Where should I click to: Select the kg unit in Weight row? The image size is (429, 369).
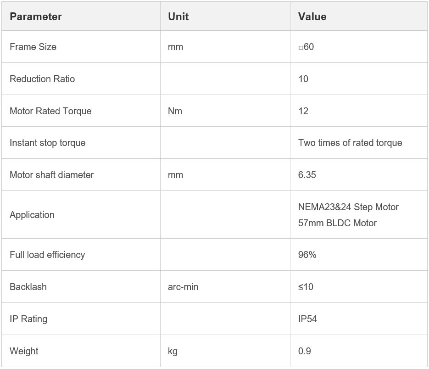[173, 351]
